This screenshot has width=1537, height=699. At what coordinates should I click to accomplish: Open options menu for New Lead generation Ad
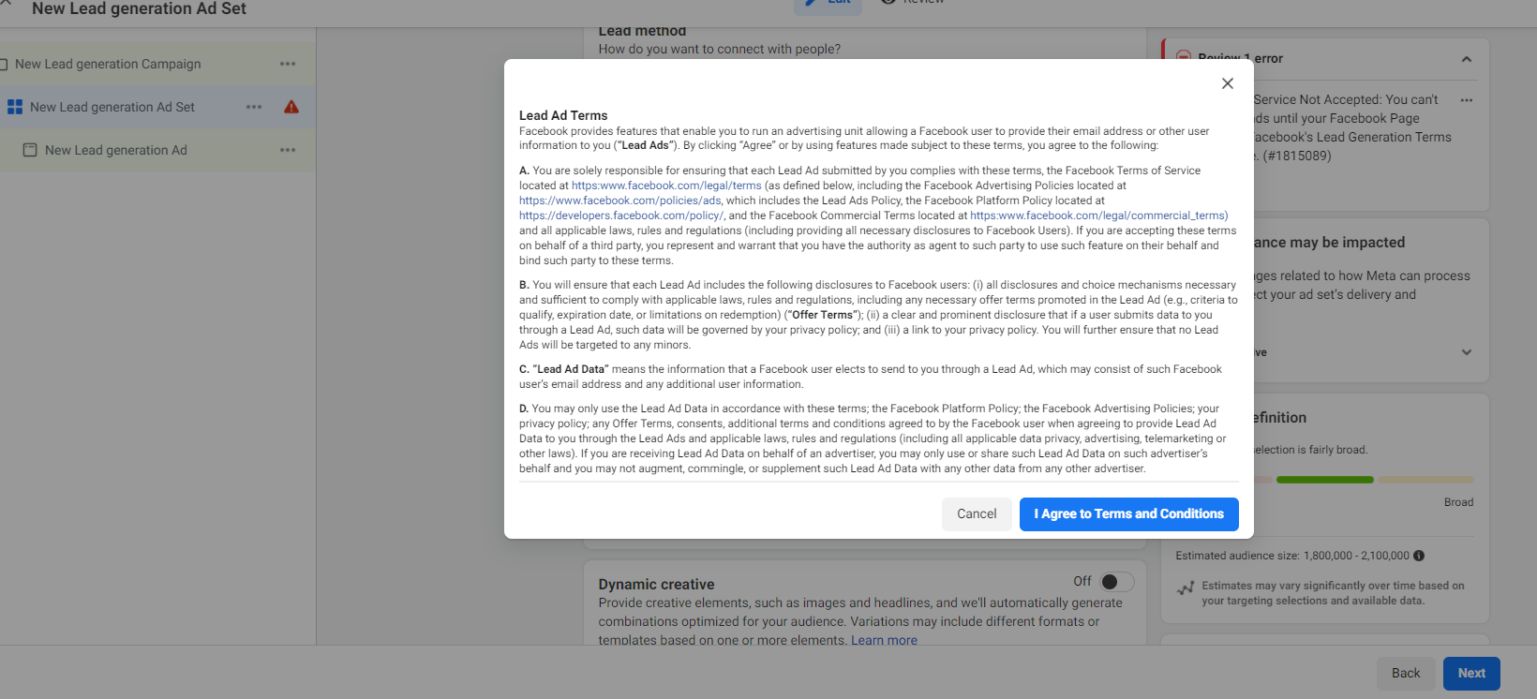tap(288, 150)
